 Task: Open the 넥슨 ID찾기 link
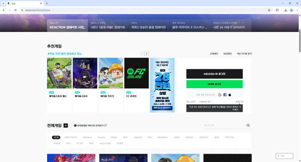coord(191,102)
